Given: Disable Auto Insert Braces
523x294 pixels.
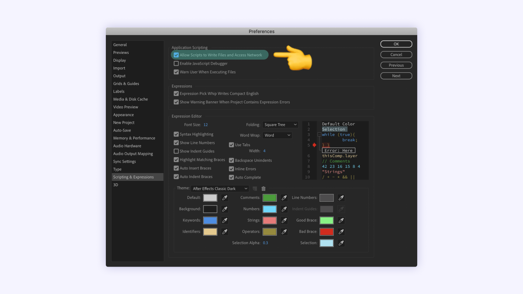Looking at the screenshot, I should point(176,168).
